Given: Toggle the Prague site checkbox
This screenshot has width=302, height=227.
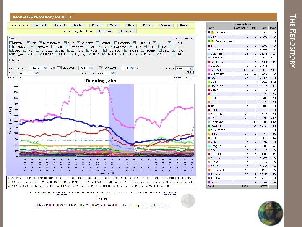Looking at the screenshot, I should (11, 54).
